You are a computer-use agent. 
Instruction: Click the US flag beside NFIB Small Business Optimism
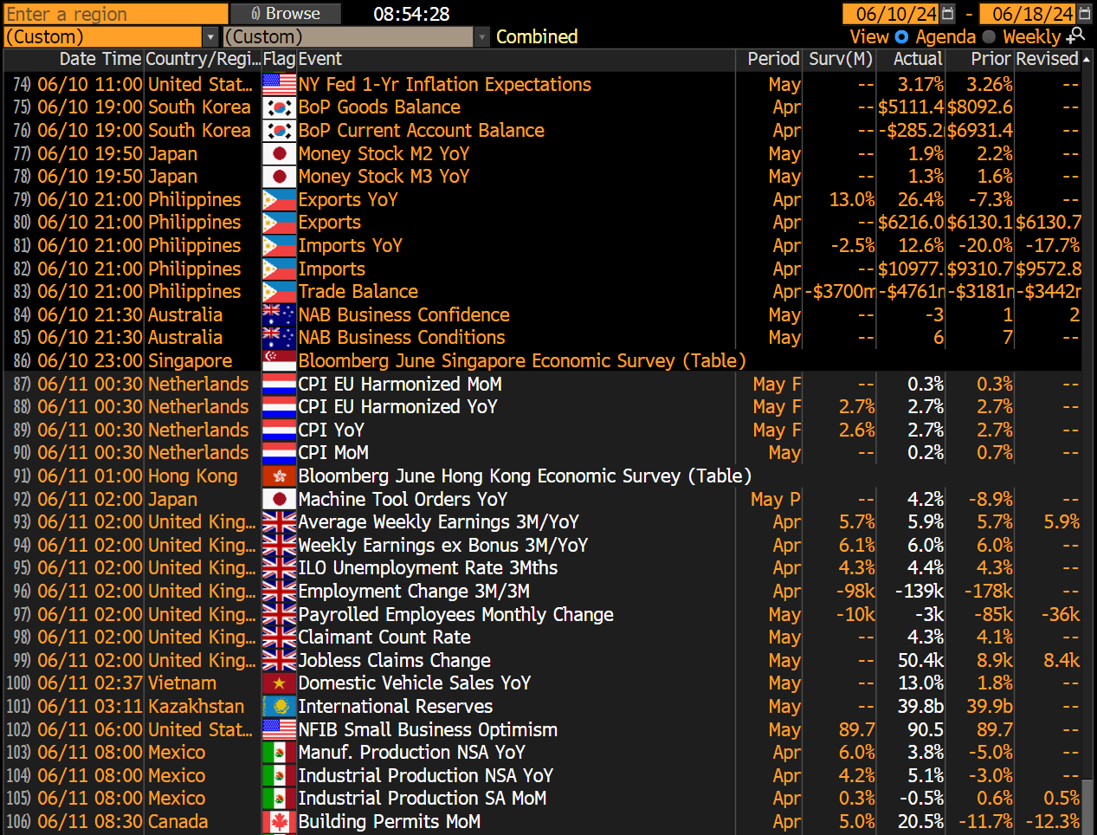click(279, 729)
